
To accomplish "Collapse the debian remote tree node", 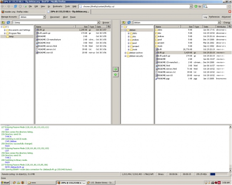I will click(125, 30).
